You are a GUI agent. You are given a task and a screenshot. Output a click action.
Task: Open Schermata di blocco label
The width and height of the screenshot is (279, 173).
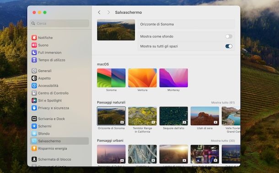(x=54, y=159)
